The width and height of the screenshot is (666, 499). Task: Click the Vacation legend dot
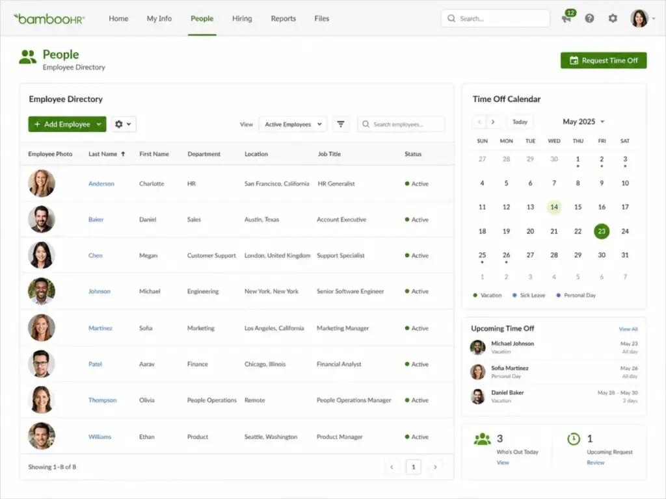click(x=475, y=296)
